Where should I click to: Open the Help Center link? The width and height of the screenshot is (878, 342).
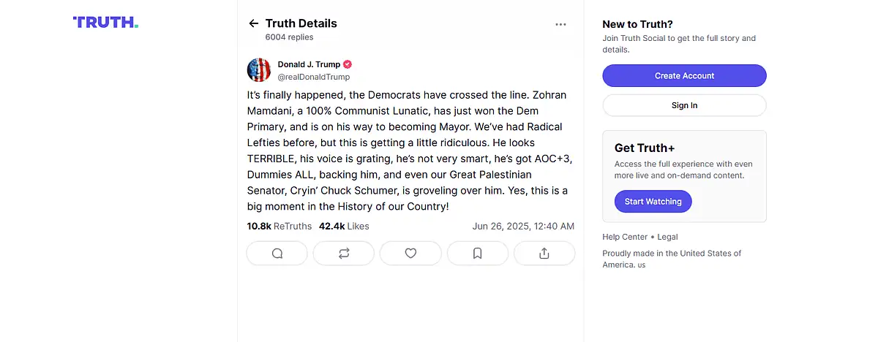pos(625,237)
